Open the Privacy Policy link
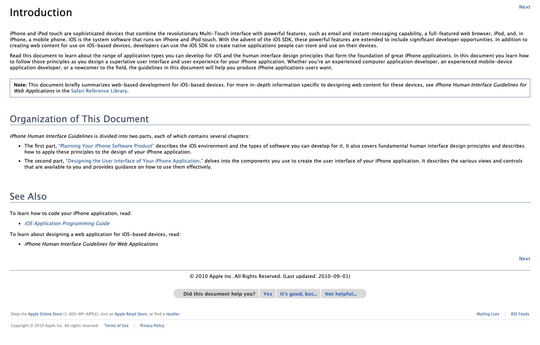The height and width of the screenshot is (345, 540). coord(152,326)
